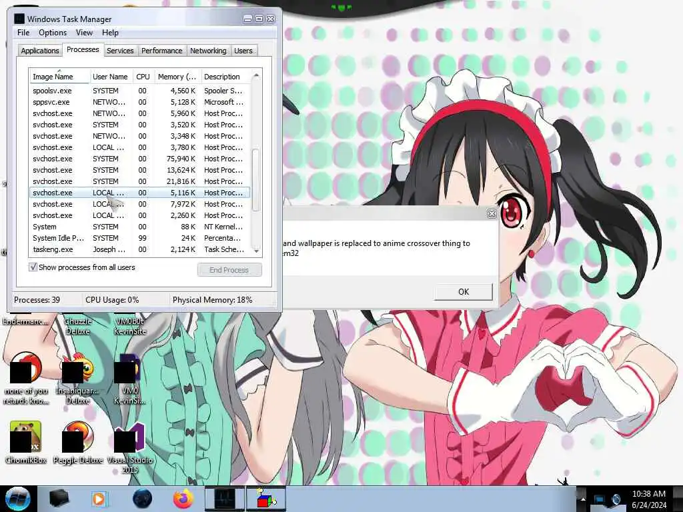Image resolution: width=683 pixels, height=512 pixels.
Task: Click the process list scroll down arrow
Action: (256, 251)
